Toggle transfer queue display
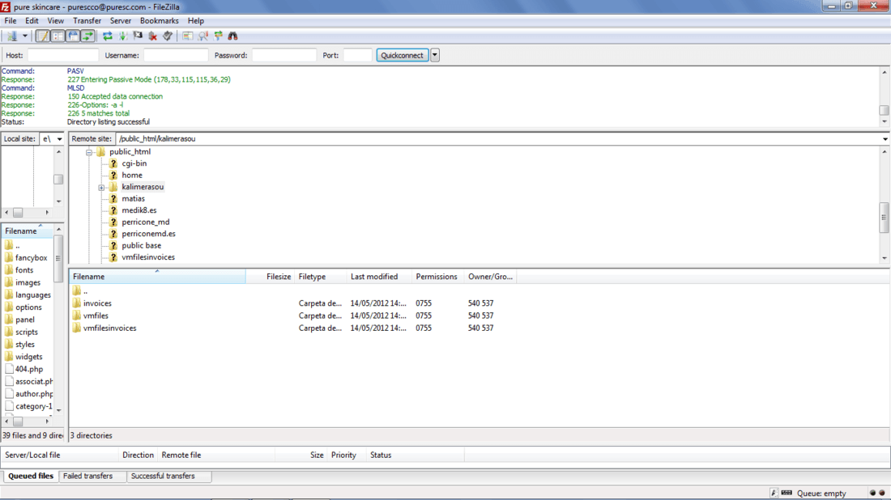The width and height of the screenshot is (891, 500). pyautogui.click(x=87, y=36)
